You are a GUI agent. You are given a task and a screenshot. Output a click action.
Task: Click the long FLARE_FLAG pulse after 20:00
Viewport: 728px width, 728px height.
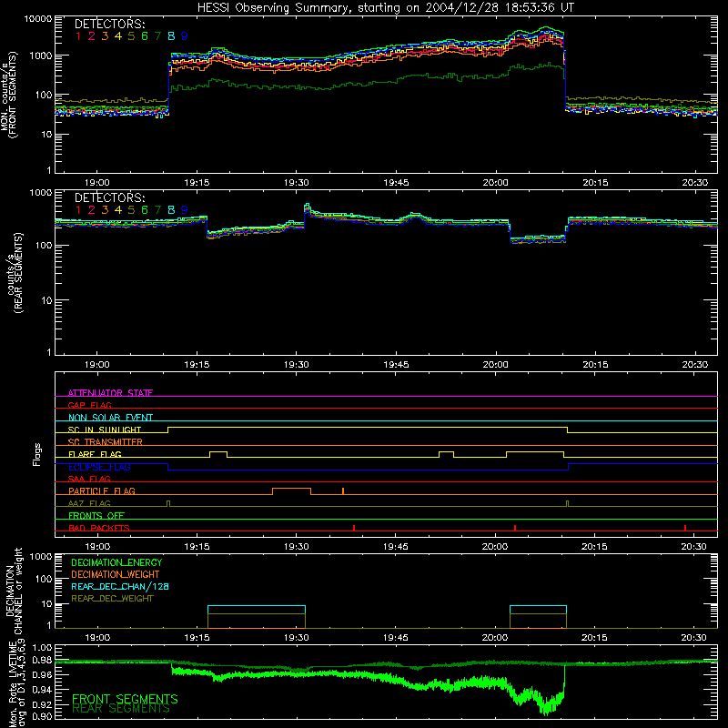[535, 454]
